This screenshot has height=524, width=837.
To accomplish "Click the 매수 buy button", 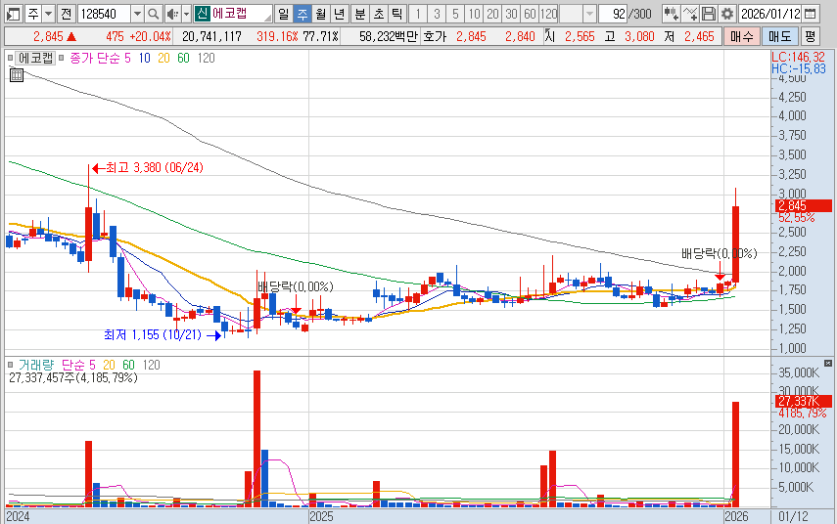I will [742, 37].
